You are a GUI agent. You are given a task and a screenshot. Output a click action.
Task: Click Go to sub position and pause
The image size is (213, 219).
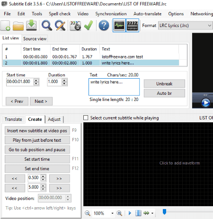[x=37, y=149]
